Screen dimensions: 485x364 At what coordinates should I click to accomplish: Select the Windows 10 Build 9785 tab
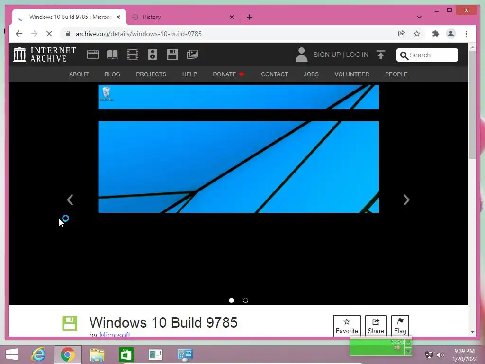coord(69,17)
